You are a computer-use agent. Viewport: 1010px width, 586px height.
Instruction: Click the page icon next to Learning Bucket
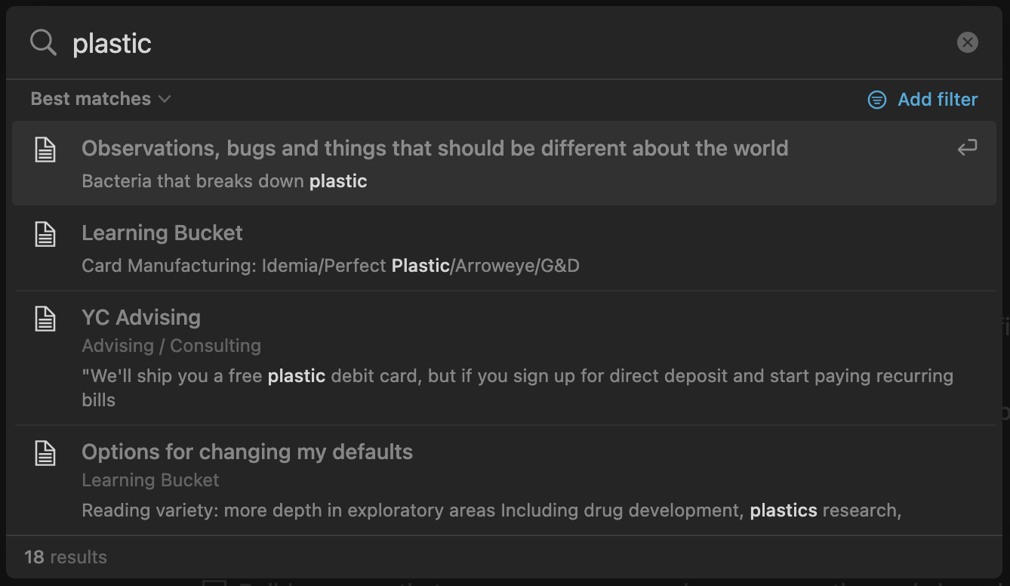45,234
